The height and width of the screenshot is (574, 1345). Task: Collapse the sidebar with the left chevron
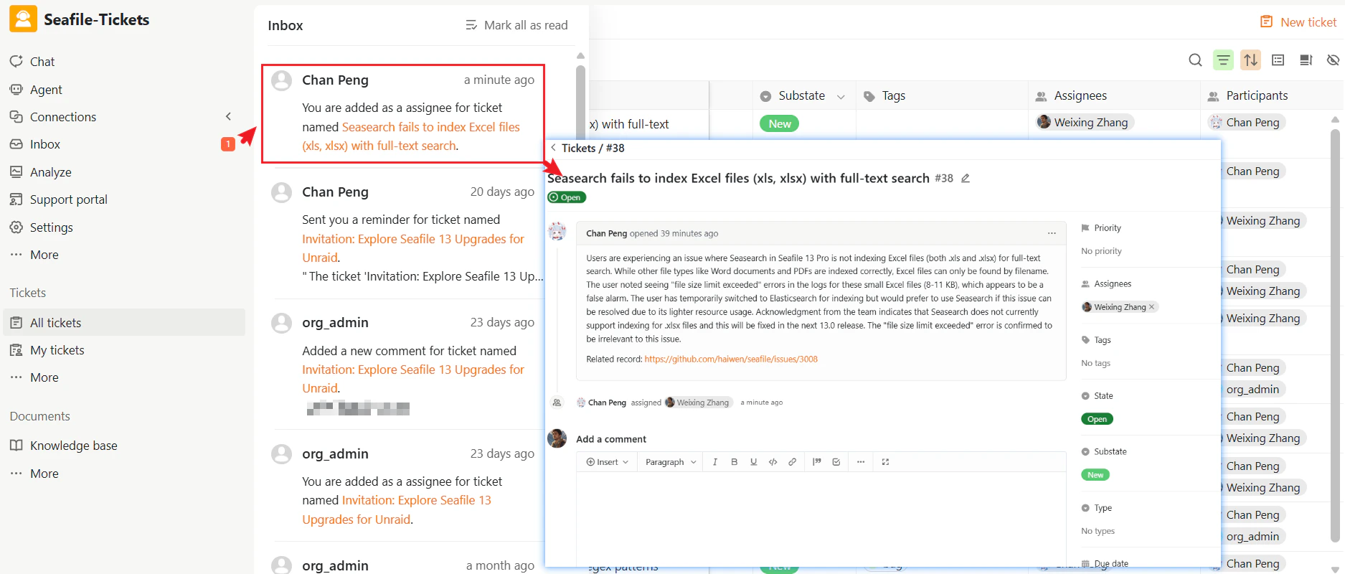[x=228, y=116]
